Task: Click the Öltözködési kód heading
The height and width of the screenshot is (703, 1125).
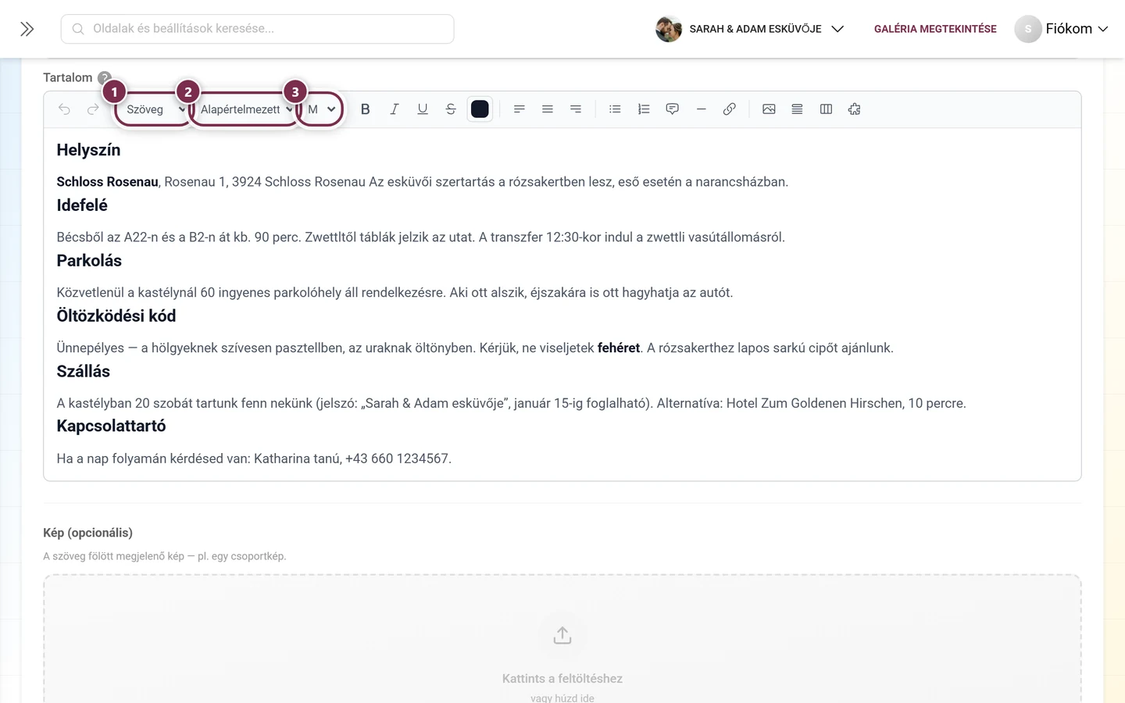Action: click(116, 316)
